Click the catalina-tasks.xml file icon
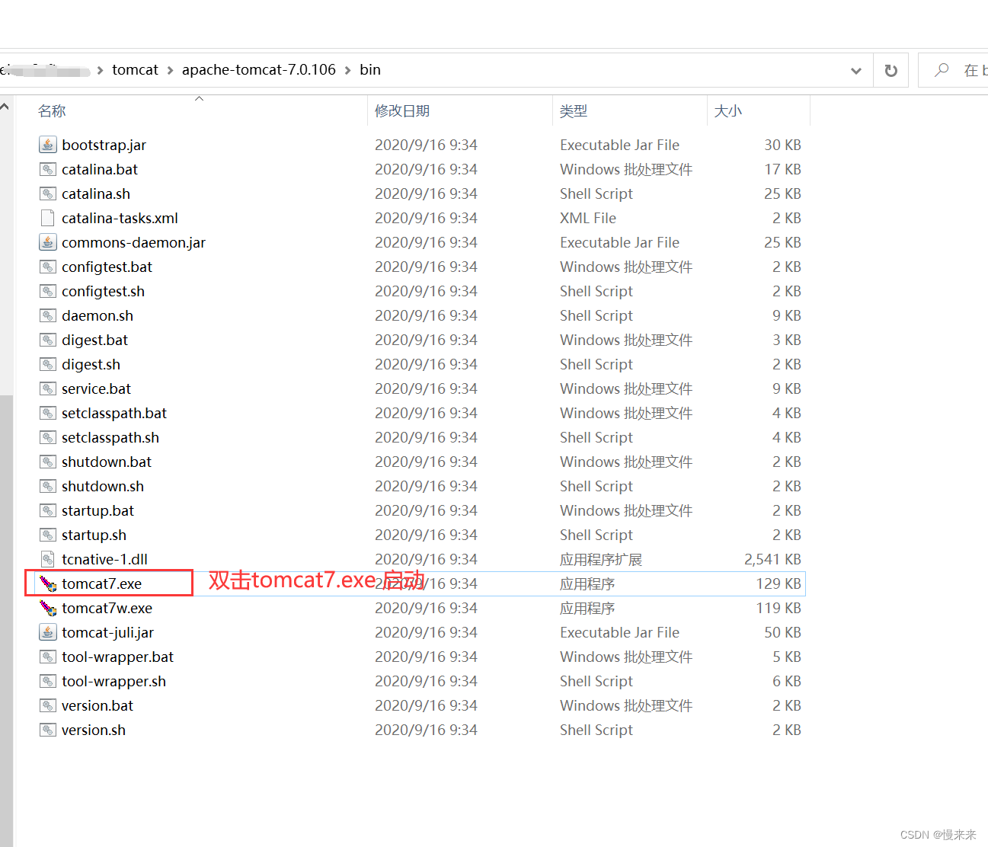The width and height of the screenshot is (988, 847). pos(48,218)
